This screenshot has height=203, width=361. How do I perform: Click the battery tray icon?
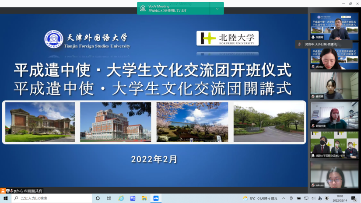click(298, 198)
